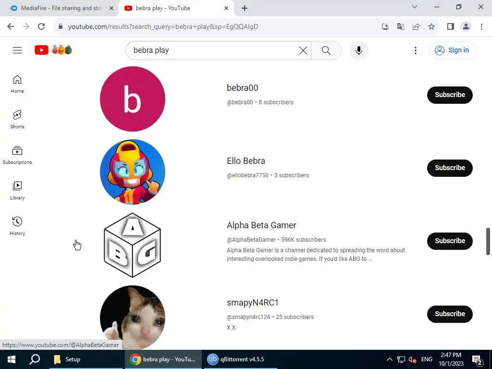Open a new browser tab
The image size is (492, 369).
point(245,8)
